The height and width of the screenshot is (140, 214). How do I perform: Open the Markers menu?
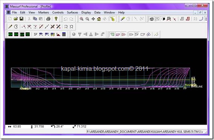point(44,12)
